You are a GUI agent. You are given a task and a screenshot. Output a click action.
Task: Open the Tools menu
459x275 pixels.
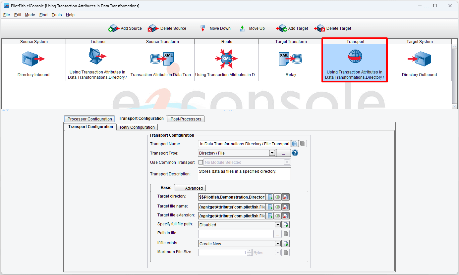[x=57, y=15]
